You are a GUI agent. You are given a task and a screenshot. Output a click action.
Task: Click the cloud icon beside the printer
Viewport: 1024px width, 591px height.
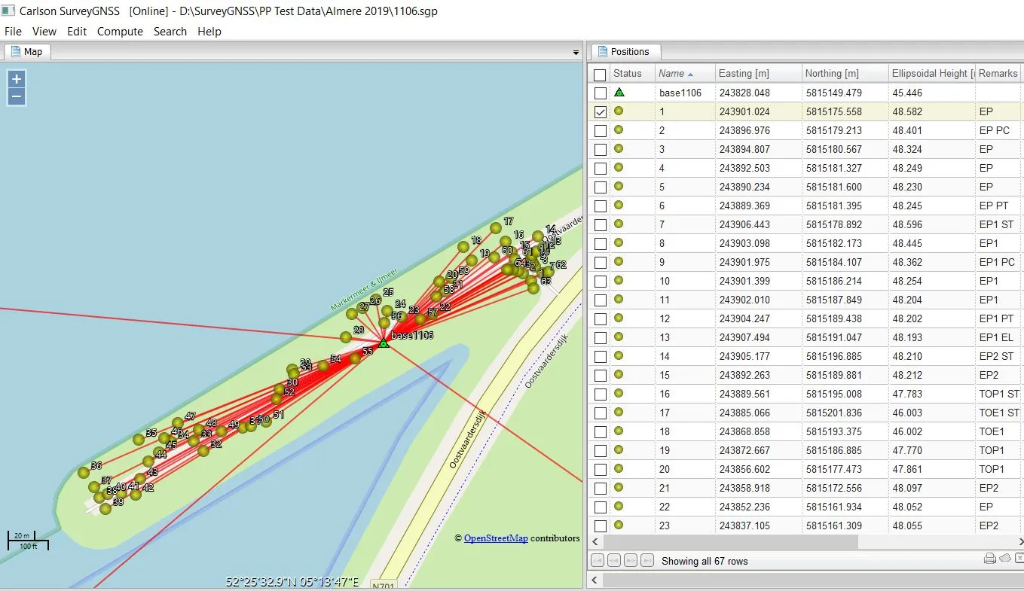click(x=1004, y=559)
